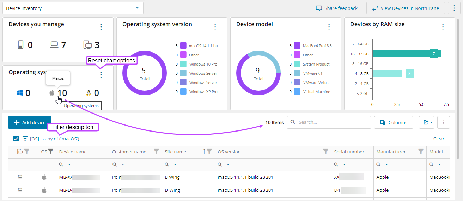463x201 pixels.
Task: Click Apple icon in D Wing row
Action: (x=44, y=190)
